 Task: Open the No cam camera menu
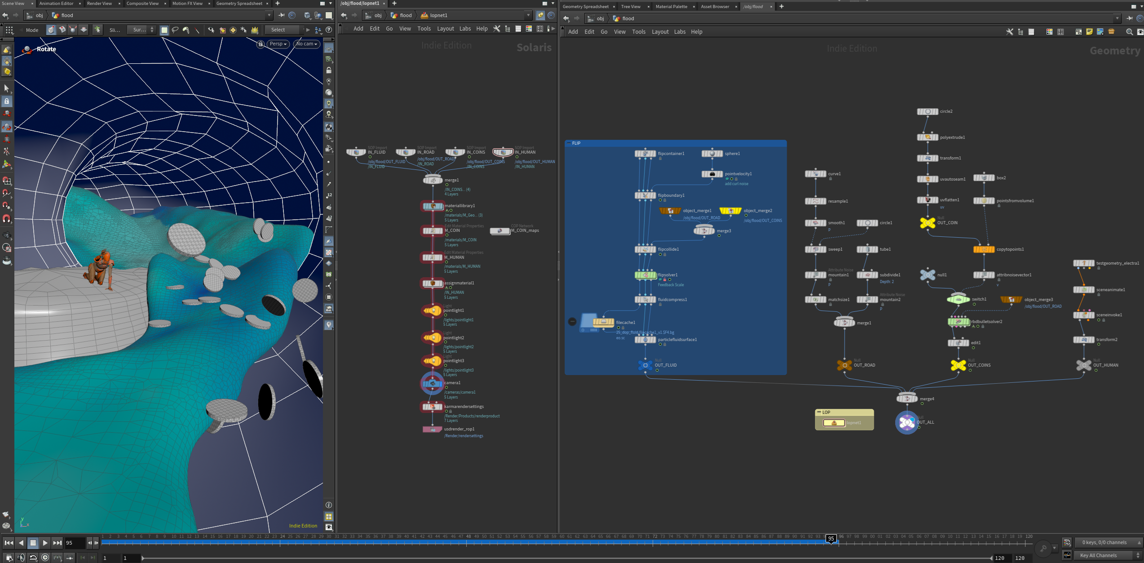307,44
